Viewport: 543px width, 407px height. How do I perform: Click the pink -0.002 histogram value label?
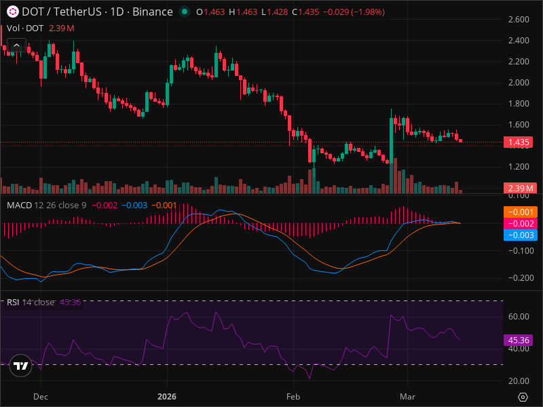point(521,224)
